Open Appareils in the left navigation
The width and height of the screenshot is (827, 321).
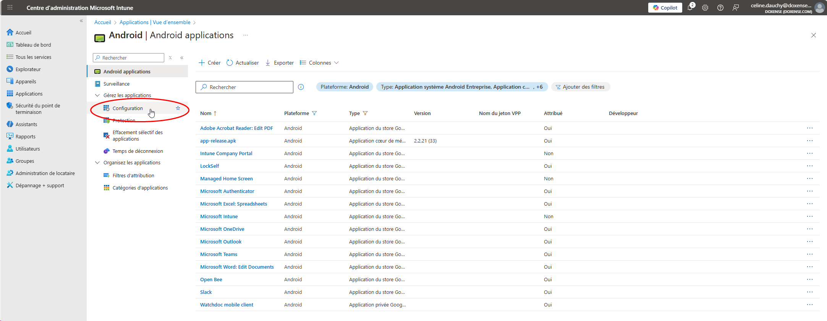(x=26, y=81)
